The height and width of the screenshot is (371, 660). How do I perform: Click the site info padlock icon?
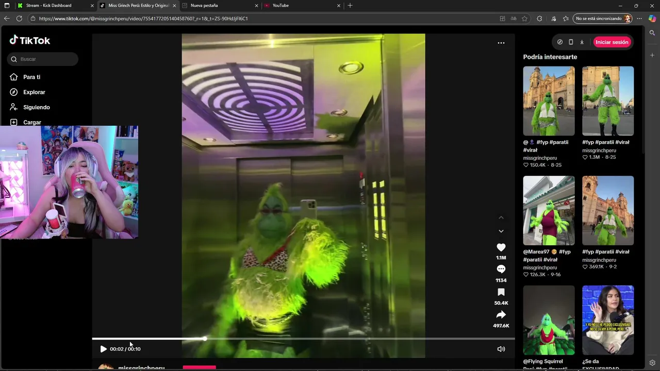[x=33, y=19]
